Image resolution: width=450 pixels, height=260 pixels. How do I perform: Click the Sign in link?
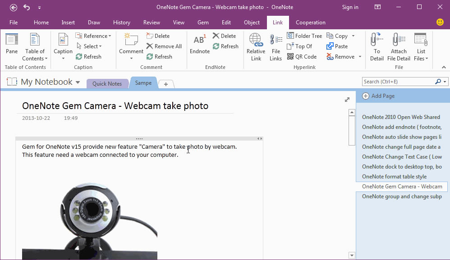(x=350, y=7)
